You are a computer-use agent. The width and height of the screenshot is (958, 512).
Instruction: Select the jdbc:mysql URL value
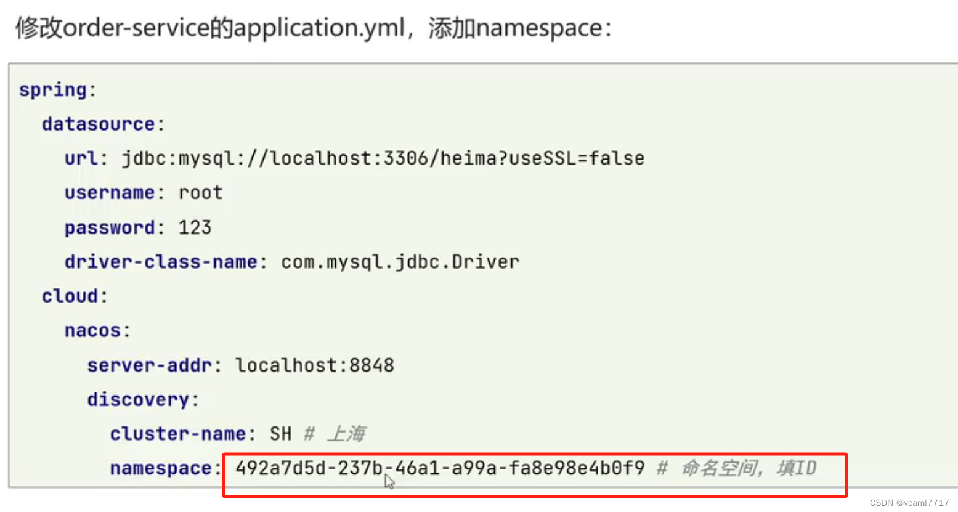(x=383, y=158)
